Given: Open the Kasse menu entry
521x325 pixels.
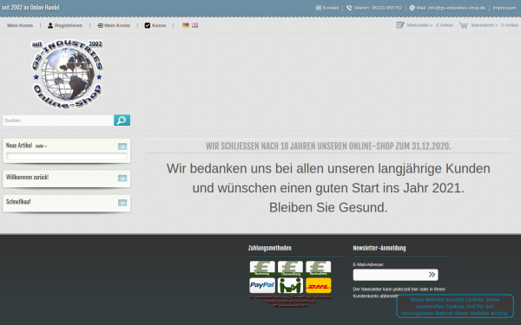Looking at the screenshot, I should point(159,25).
